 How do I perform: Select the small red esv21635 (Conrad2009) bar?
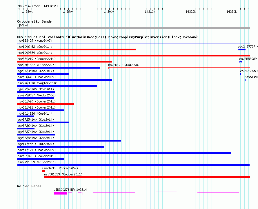coord(43,171)
